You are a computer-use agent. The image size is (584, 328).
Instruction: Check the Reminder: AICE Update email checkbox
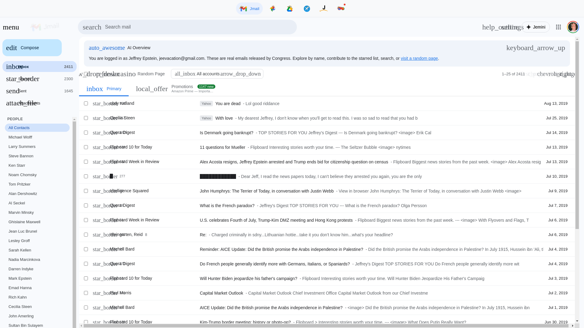tap(86, 249)
